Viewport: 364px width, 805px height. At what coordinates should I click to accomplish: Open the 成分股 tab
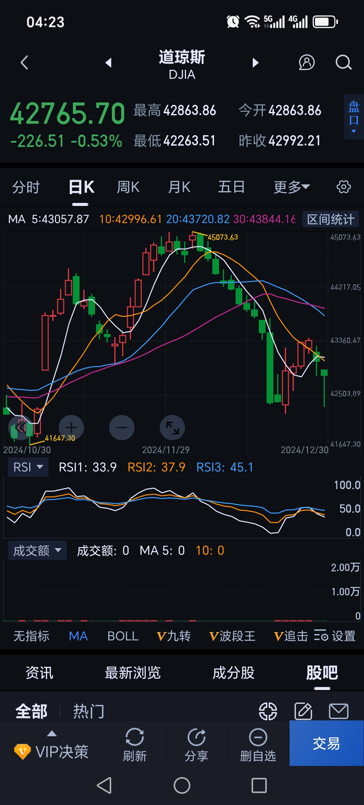pyautogui.click(x=233, y=673)
